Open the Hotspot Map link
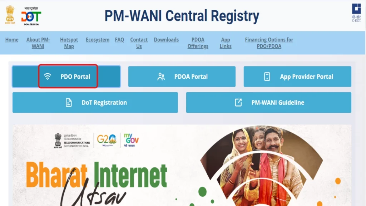Viewport: 366px width, 206px height. pos(69,43)
